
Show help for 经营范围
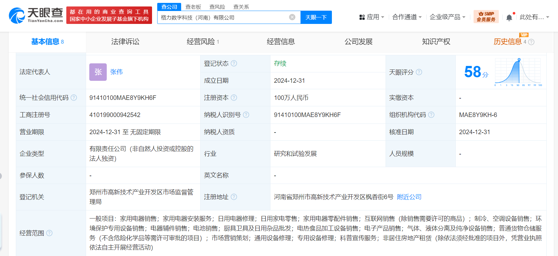(x=49, y=233)
